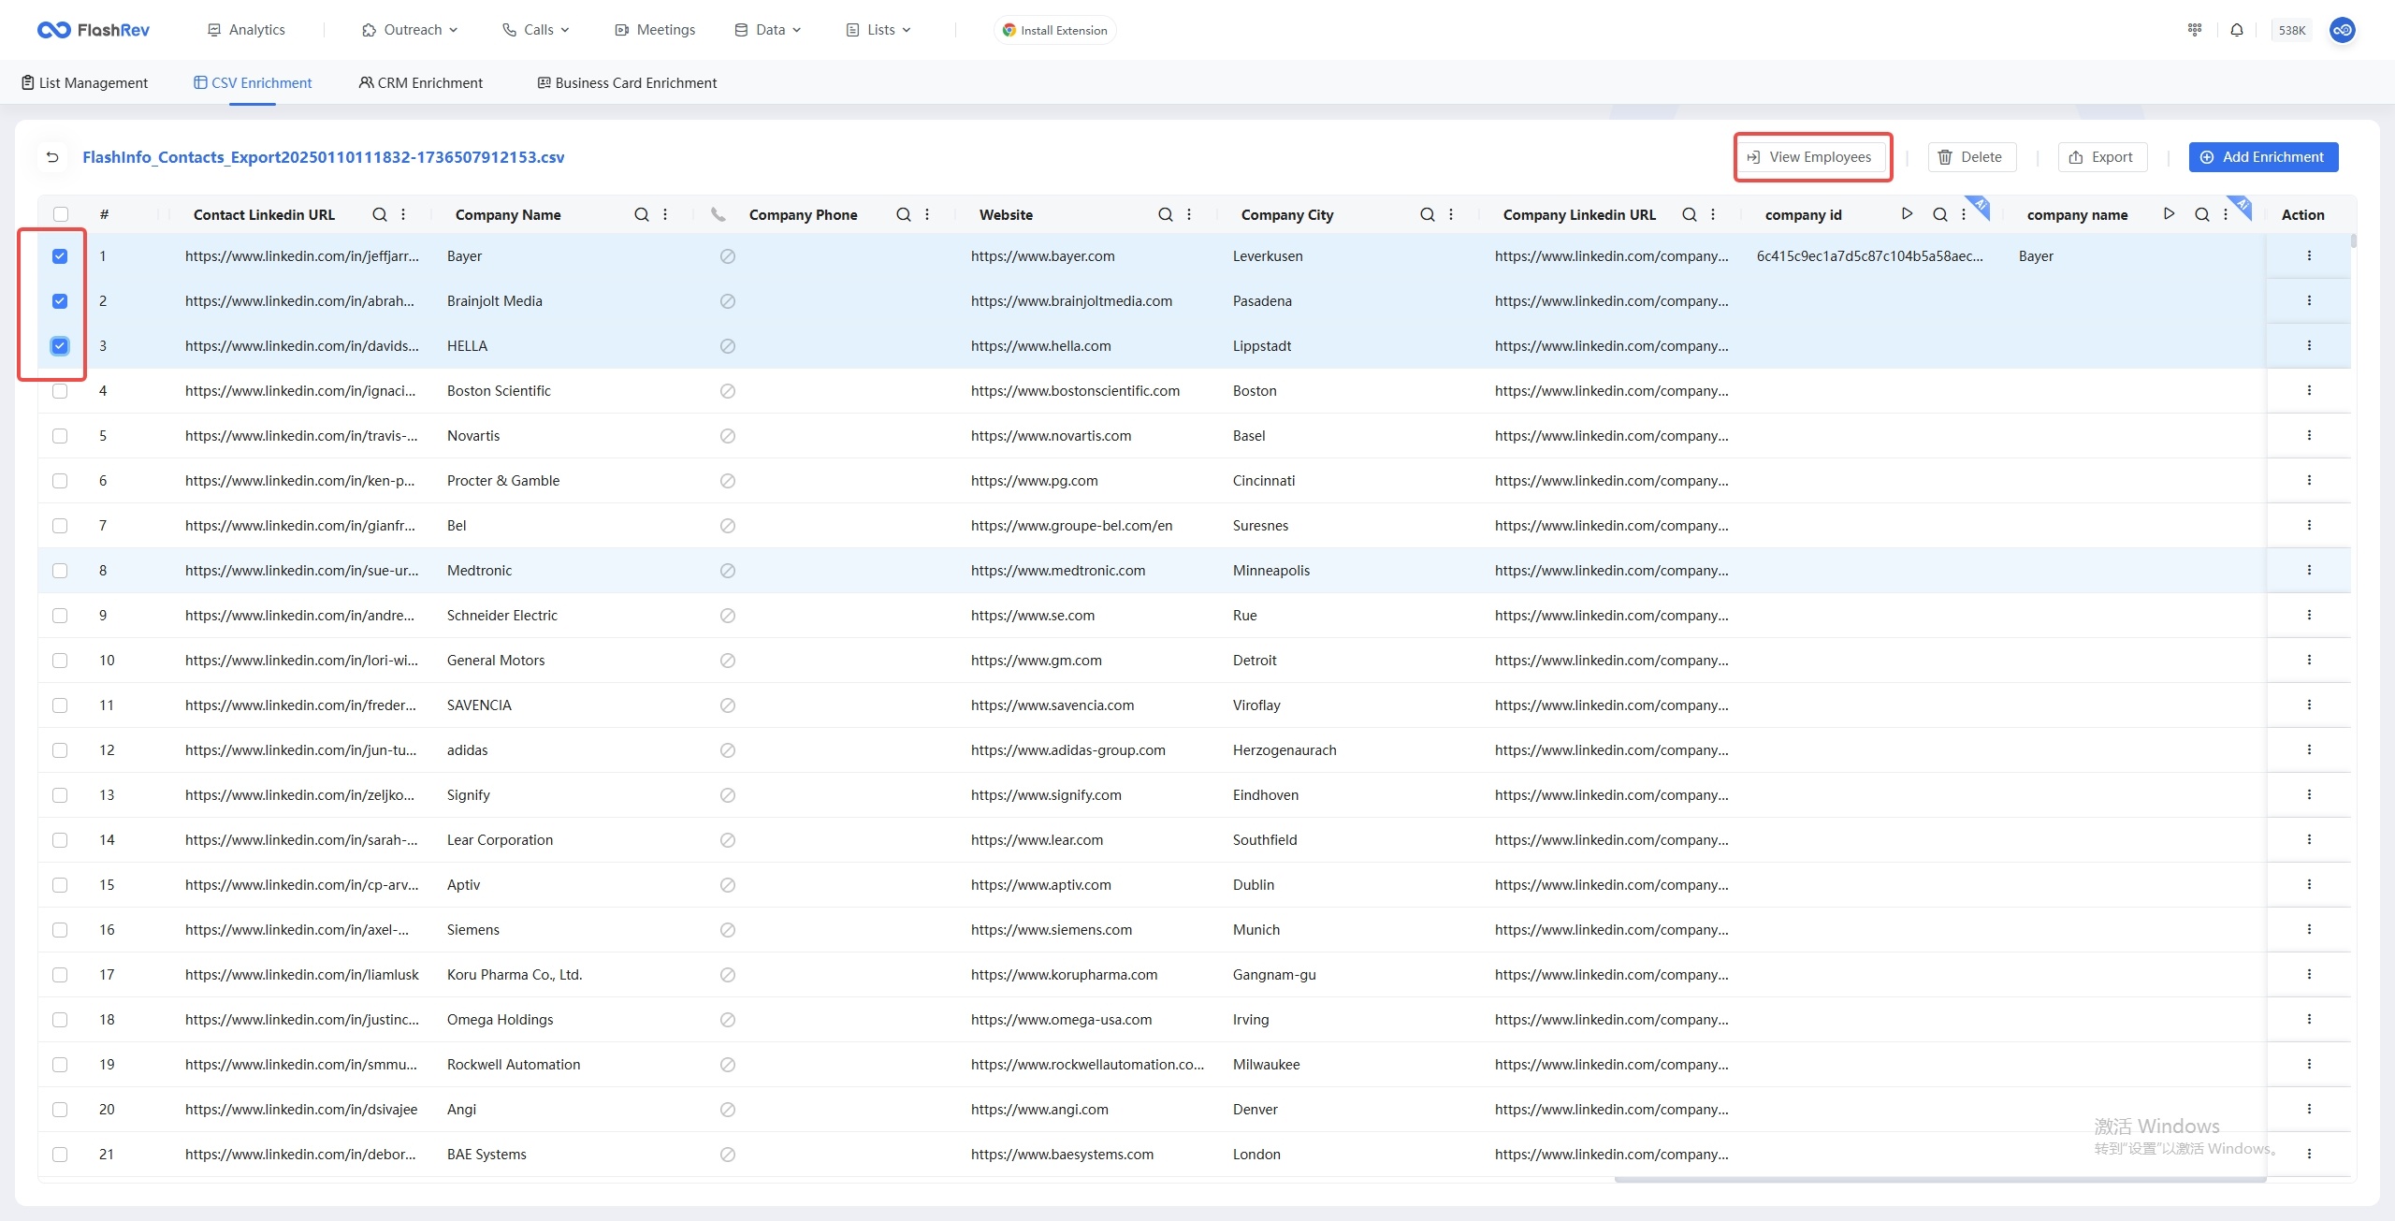Viewport: 2395px width, 1221px height.
Task: Click the 538K credits badge
Action: 2291,30
